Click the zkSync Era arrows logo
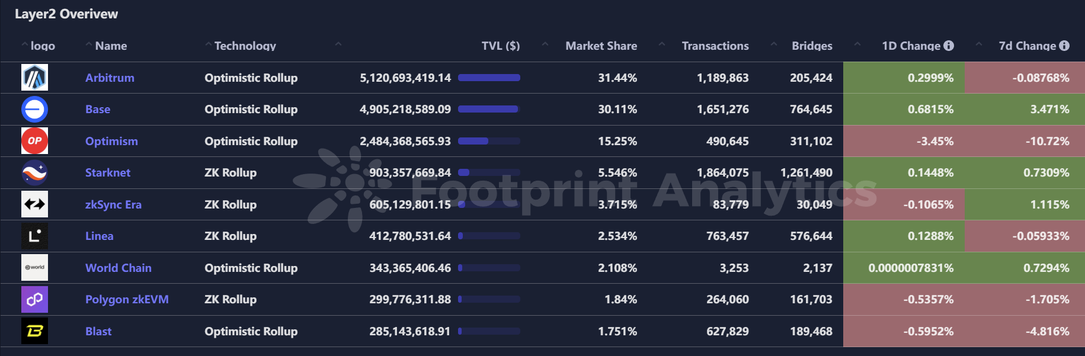1085x356 pixels. pos(34,204)
